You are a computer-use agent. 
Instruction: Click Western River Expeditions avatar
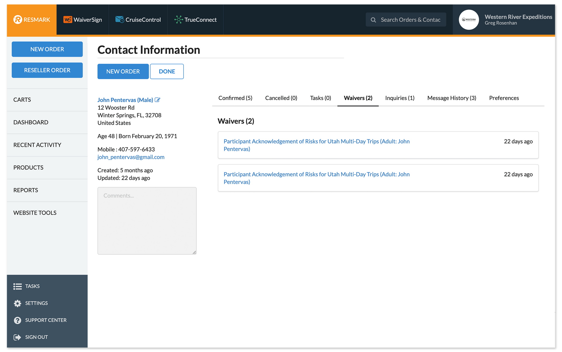point(469,20)
